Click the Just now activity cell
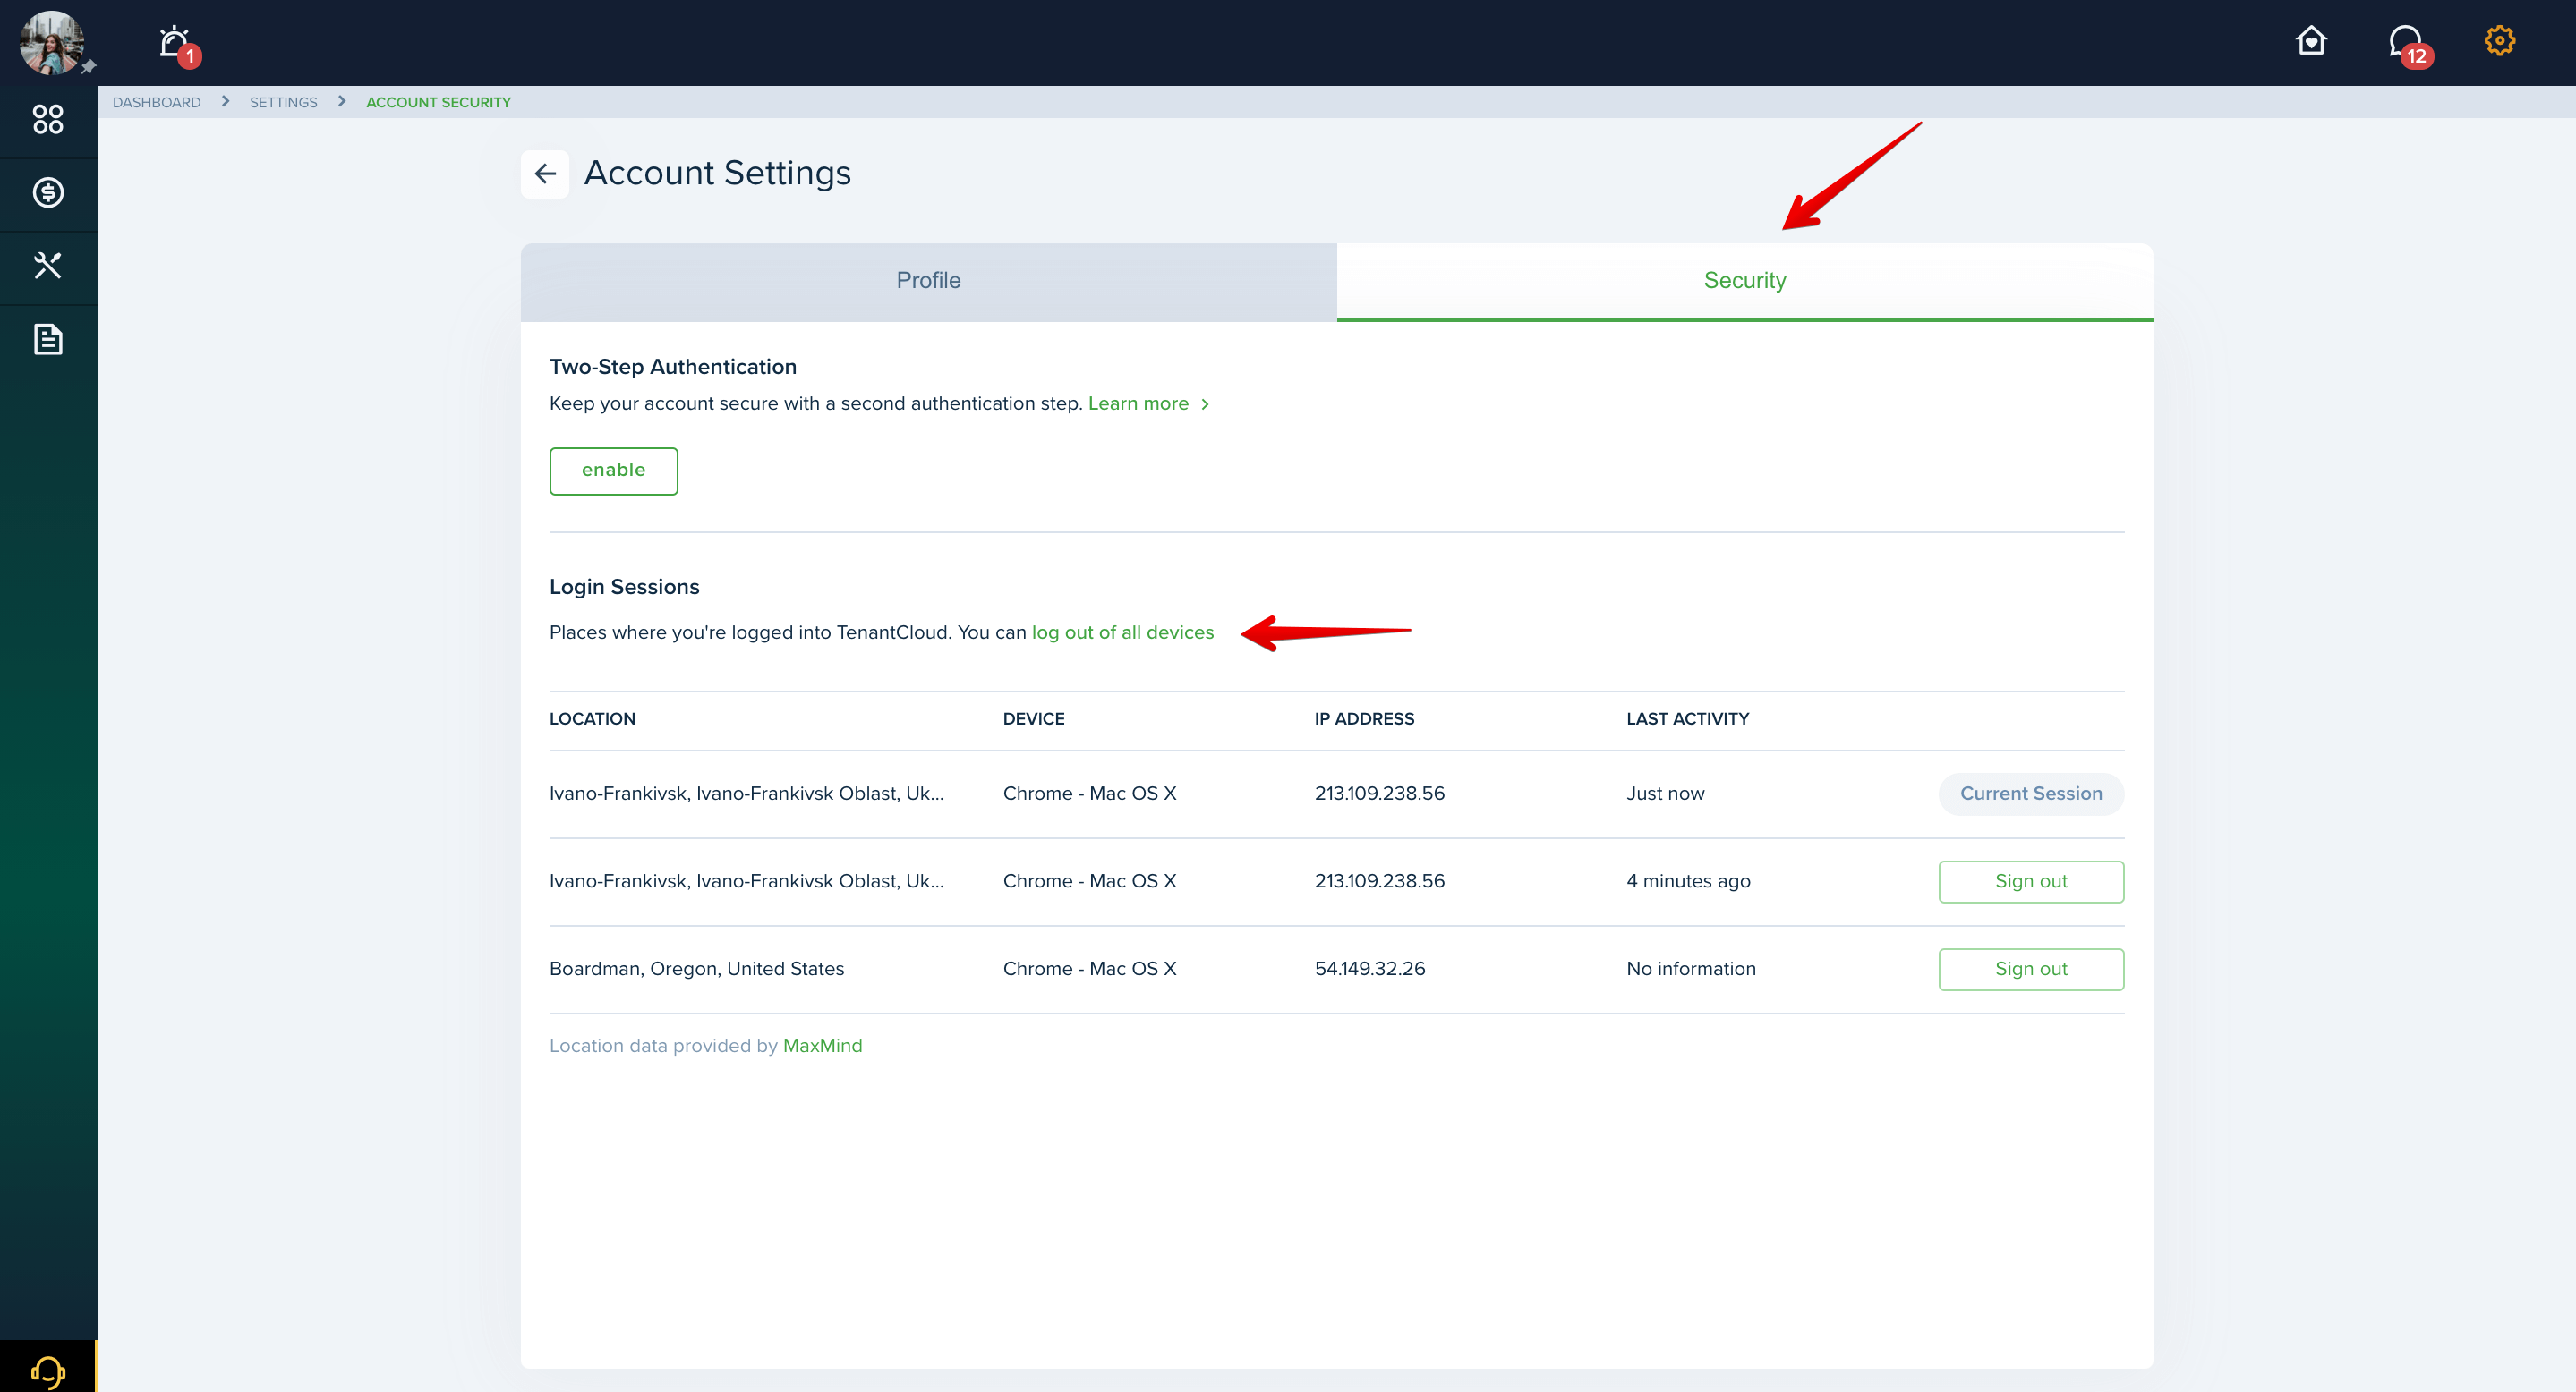 [1665, 794]
